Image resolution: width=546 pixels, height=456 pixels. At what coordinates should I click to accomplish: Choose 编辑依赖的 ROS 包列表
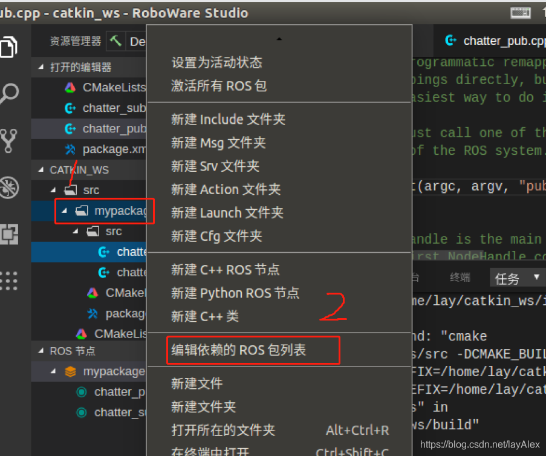pyautogui.click(x=238, y=350)
